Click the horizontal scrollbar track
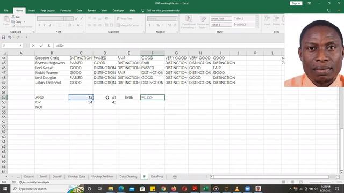Screen dimensions: 344x193 (271, 176)
